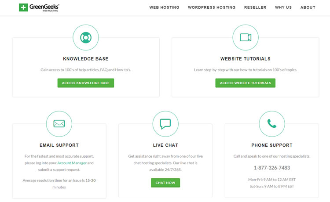Click the Sat-Sun hours text

point(272,186)
